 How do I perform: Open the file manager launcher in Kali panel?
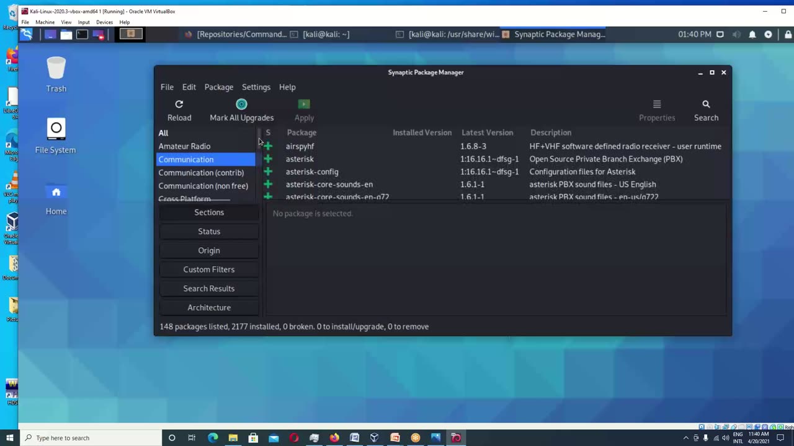coord(66,35)
